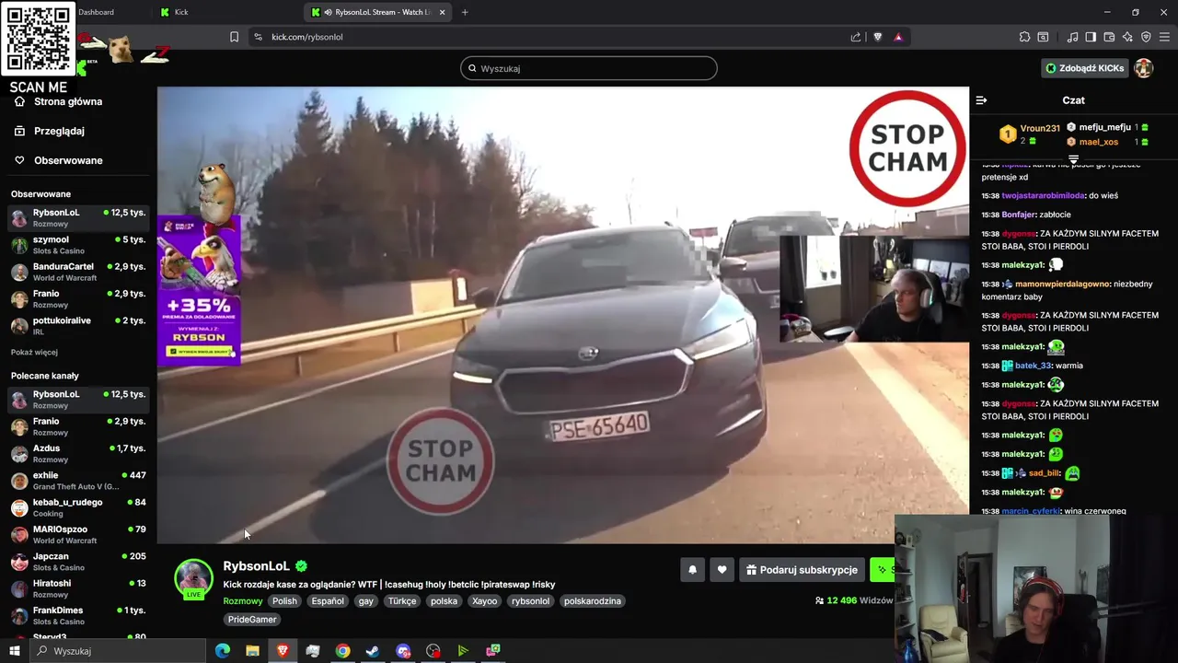Screen dimensions: 1178x663
Task: Open Japczan in recommended channels
Action: pos(78,562)
